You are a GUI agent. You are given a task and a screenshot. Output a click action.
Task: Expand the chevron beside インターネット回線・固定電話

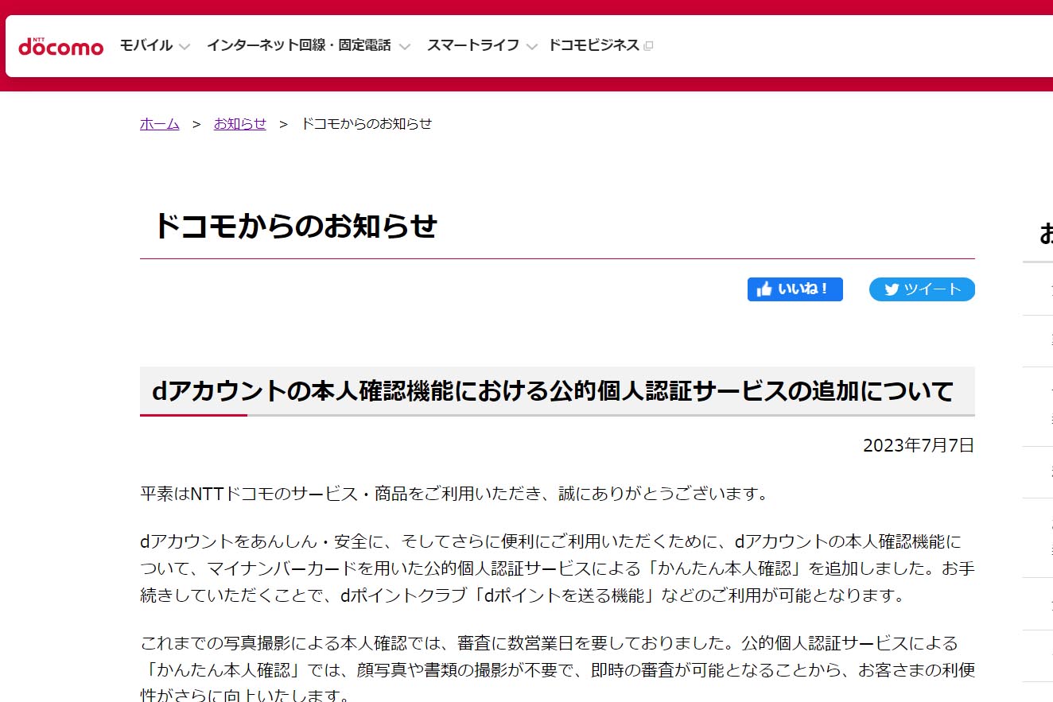(404, 46)
